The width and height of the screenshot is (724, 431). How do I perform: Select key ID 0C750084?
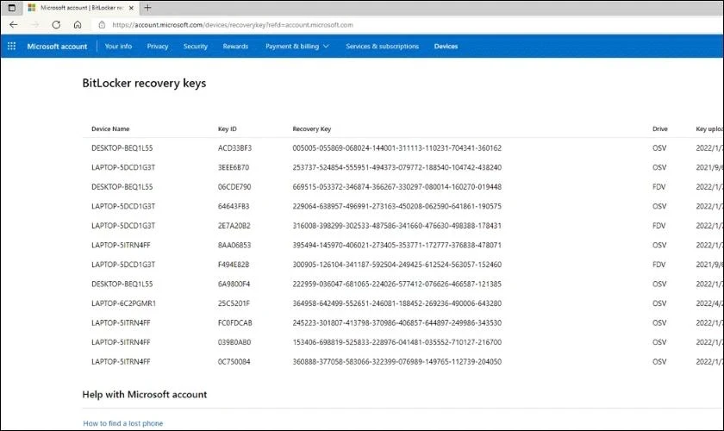tap(234, 361)
